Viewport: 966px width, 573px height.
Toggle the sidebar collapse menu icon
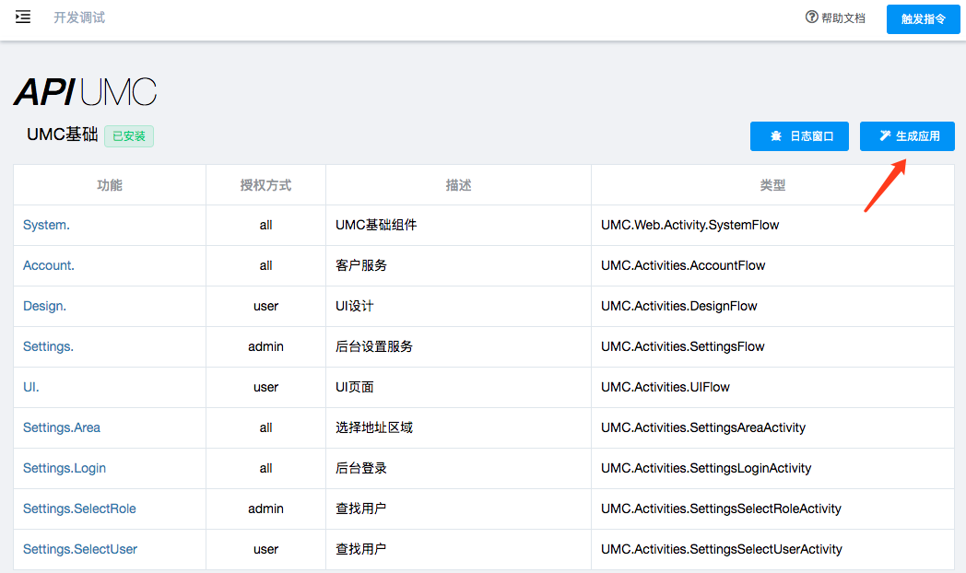23,17
